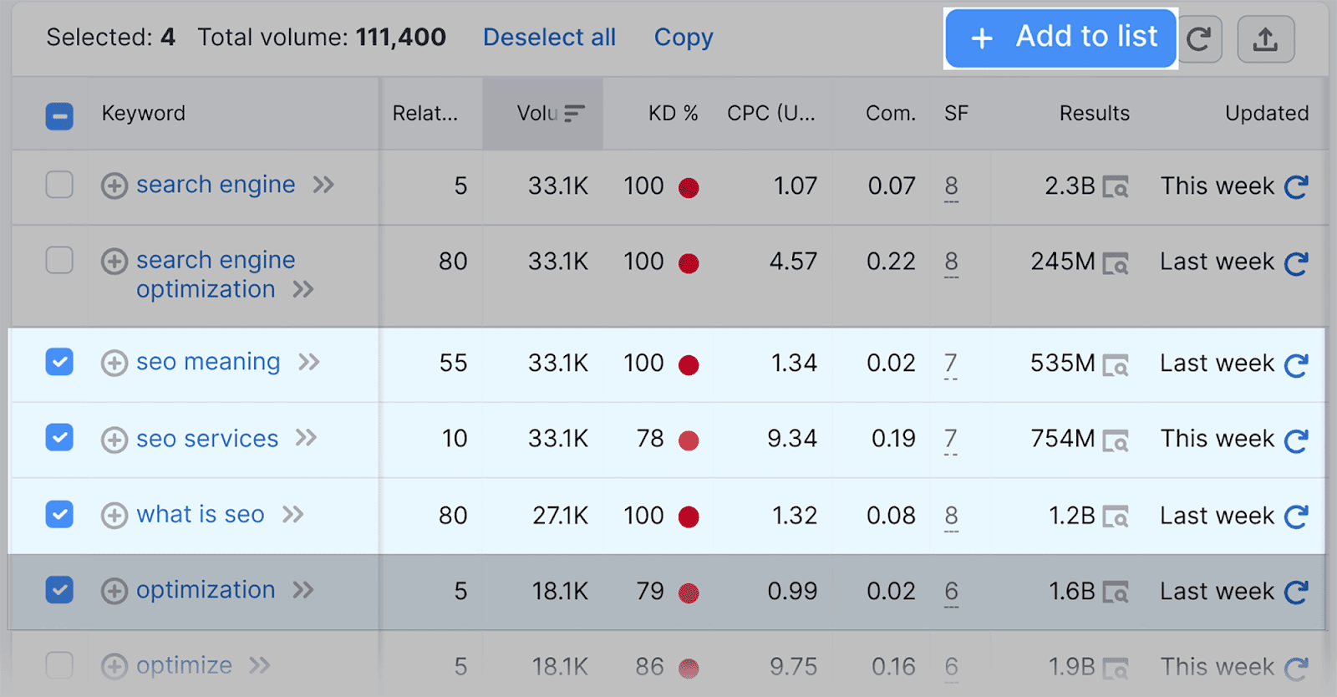Viewport: 1337px width, 697px height.
Task: Refresh metrics for the seo meaning row
Action: [1296, 365]
